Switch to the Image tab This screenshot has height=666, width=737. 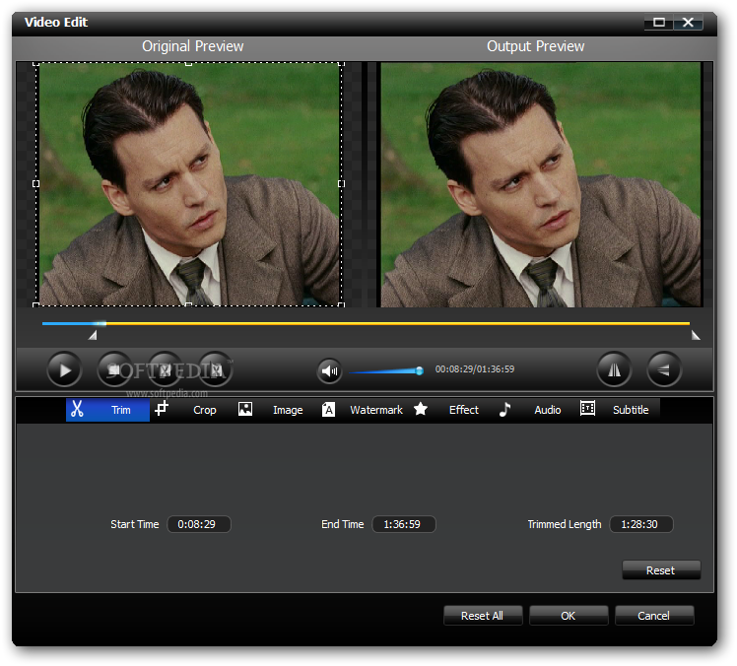click(x=276, y=410)
